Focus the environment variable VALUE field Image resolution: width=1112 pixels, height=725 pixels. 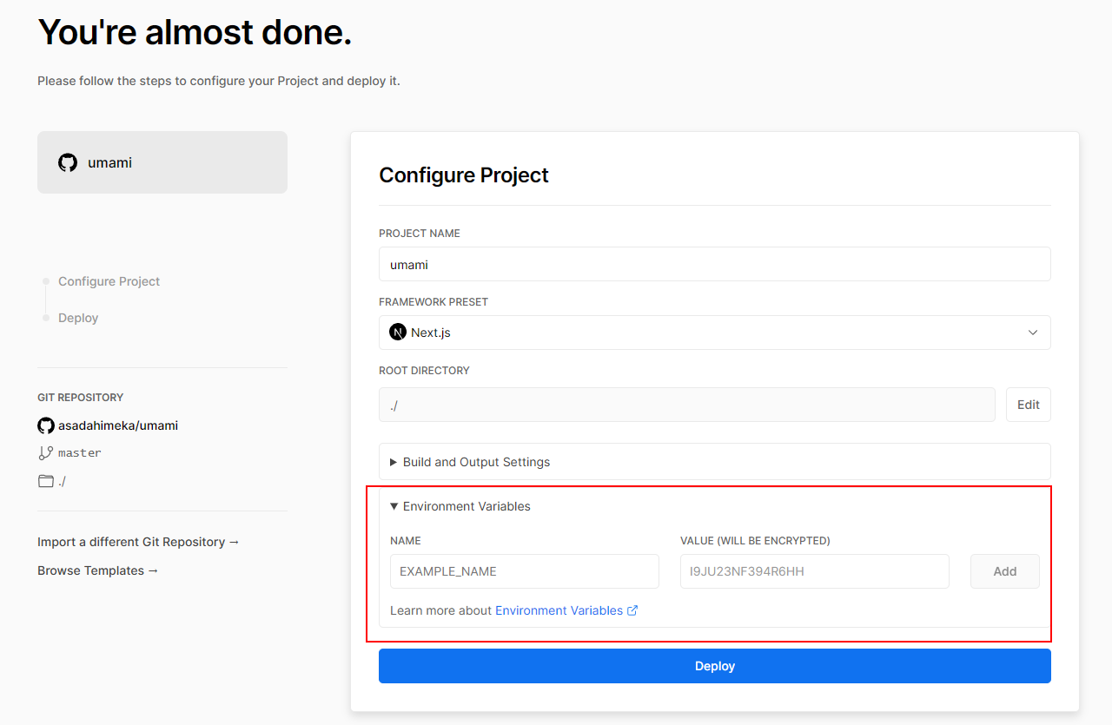(815, 571)
